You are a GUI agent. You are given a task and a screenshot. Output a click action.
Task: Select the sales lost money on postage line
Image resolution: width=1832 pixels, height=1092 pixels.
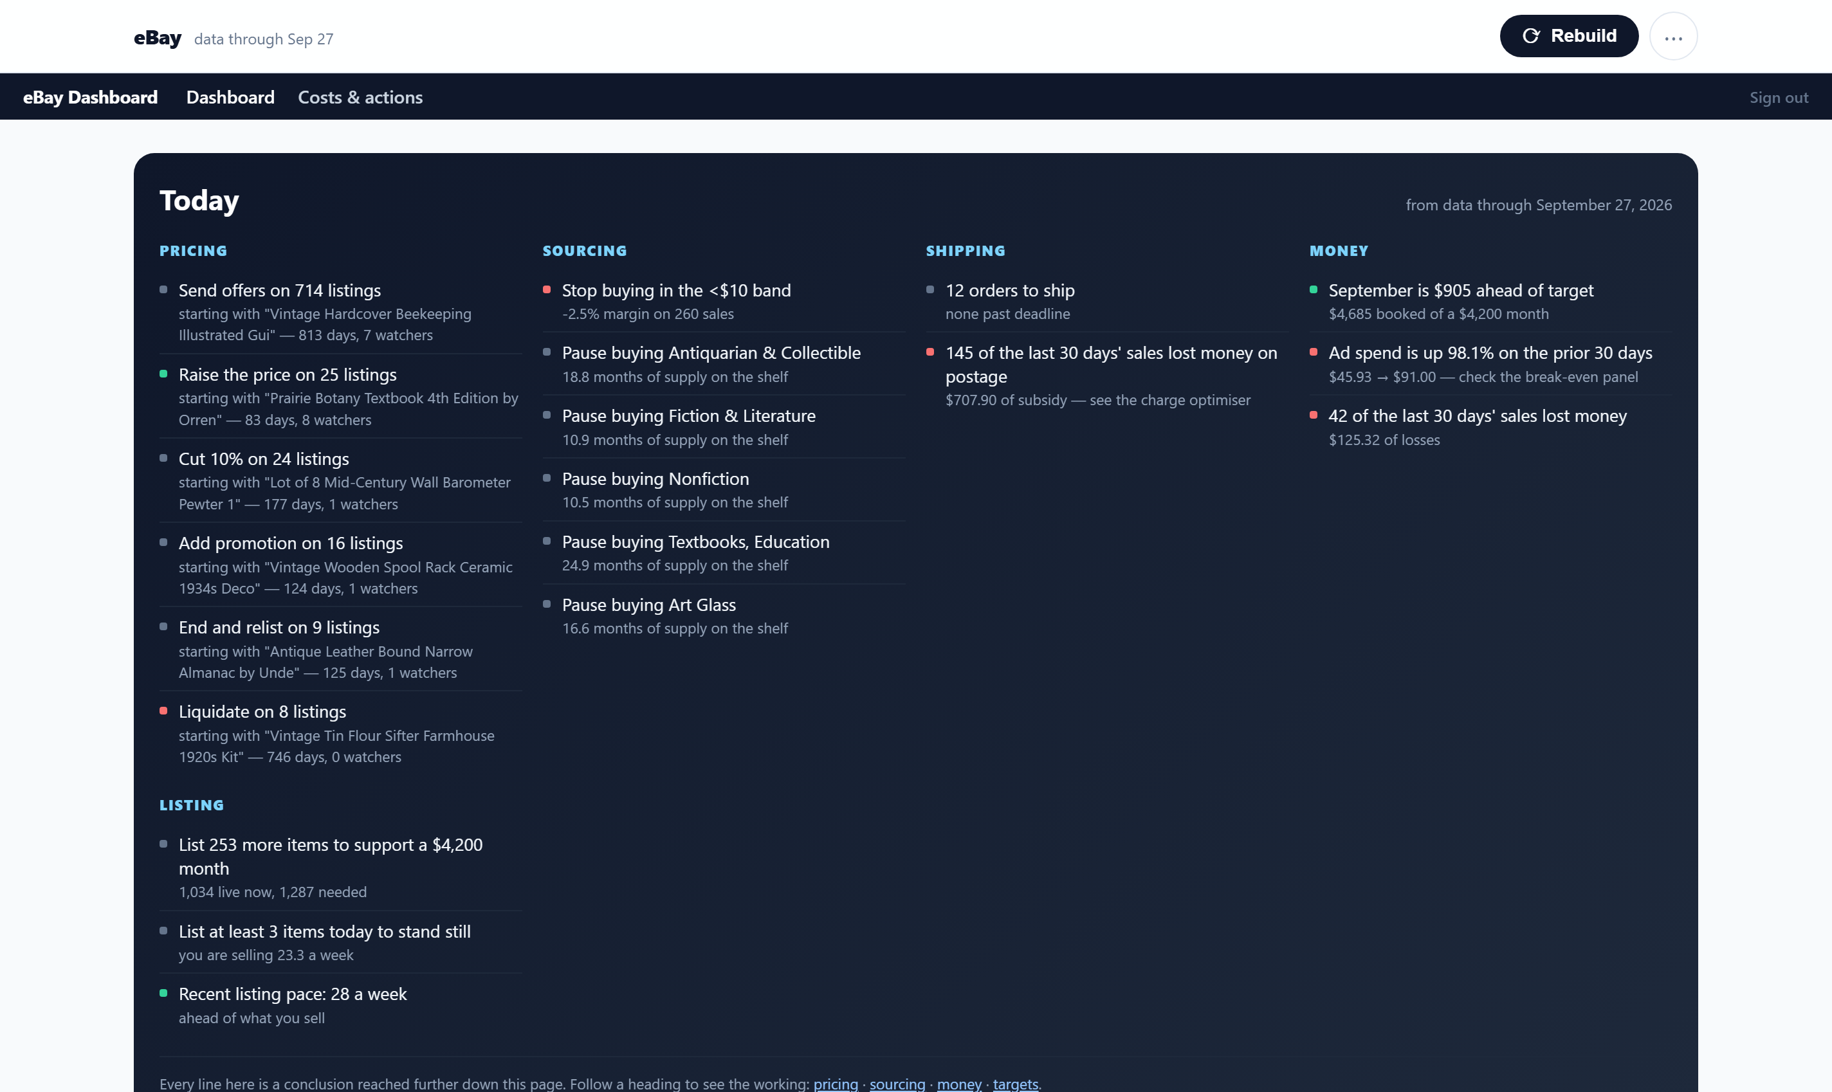[x=1112, y=364]
